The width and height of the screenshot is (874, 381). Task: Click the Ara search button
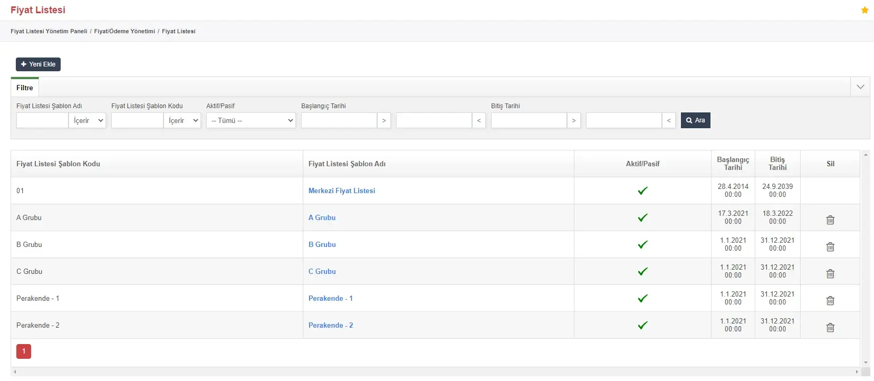point(696,120)
